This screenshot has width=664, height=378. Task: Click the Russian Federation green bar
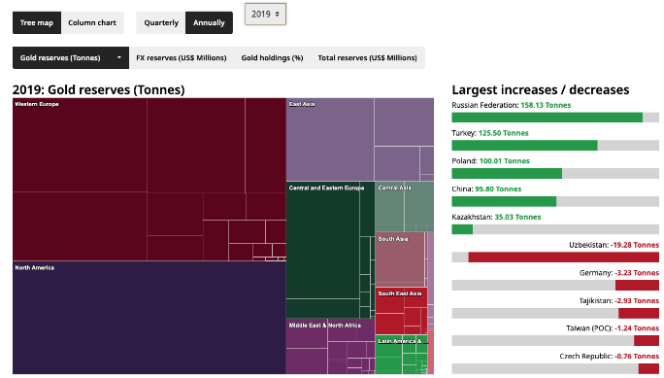tap(548, 118)
